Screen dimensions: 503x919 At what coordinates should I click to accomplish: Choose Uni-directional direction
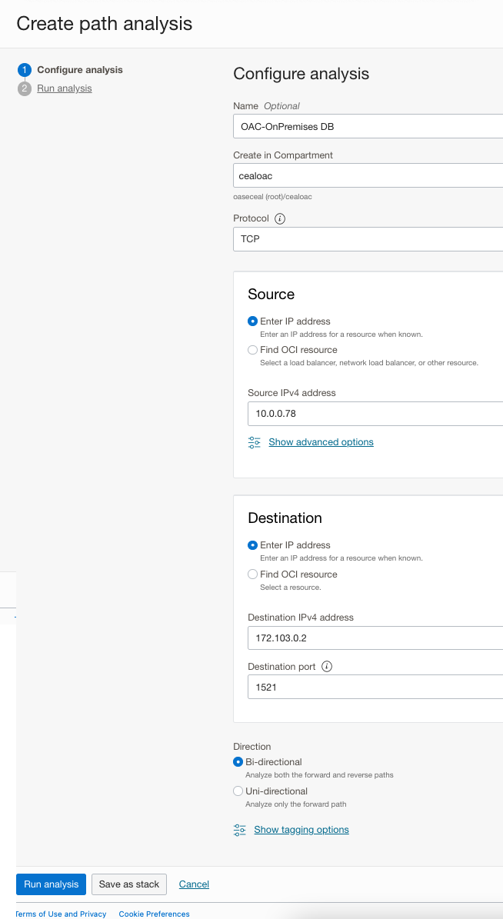tap(238, 791)
